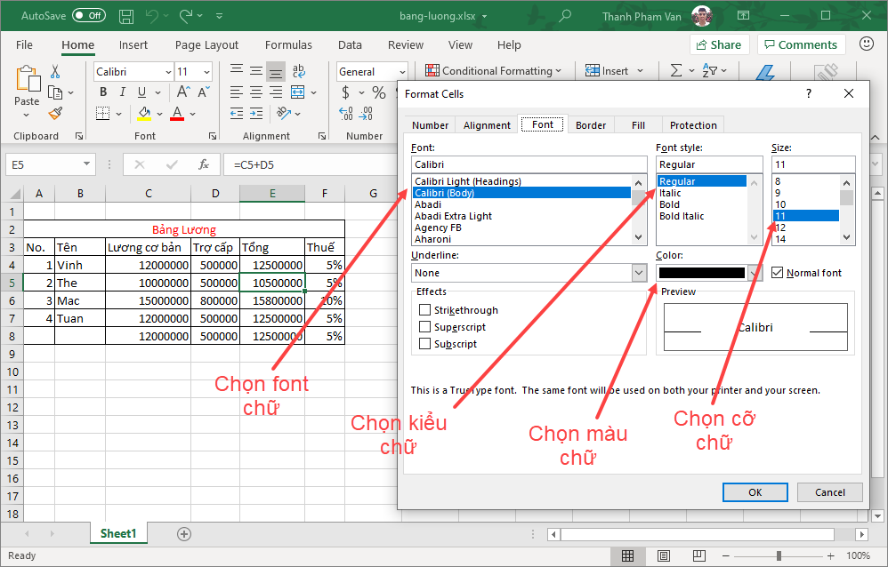
Task: Click the Merge & Center icon
Action: coord(297,92)
